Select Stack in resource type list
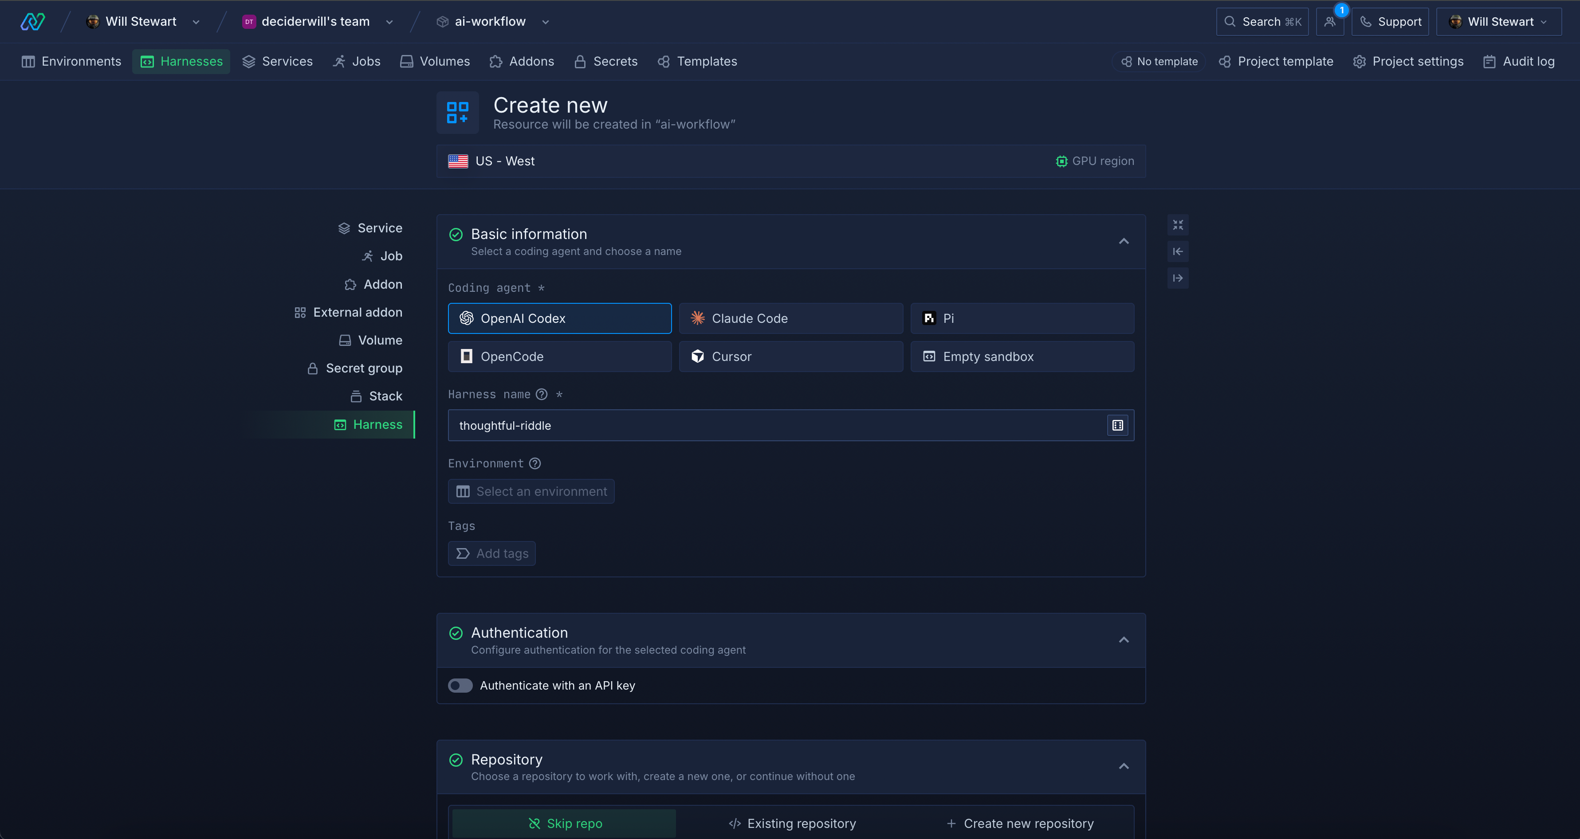 point(376,396)
